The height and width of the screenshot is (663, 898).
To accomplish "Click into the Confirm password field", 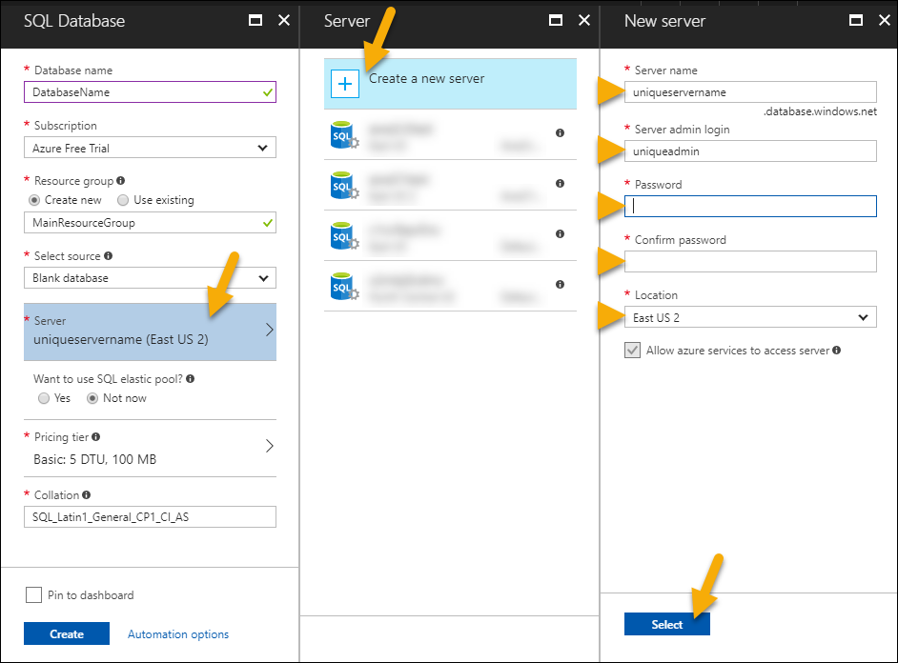I will pos(750,262).
